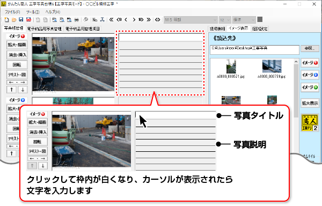322x206 pixels.
Task: Click イメージ 2 button in right panel
Action: click(310, 75)
